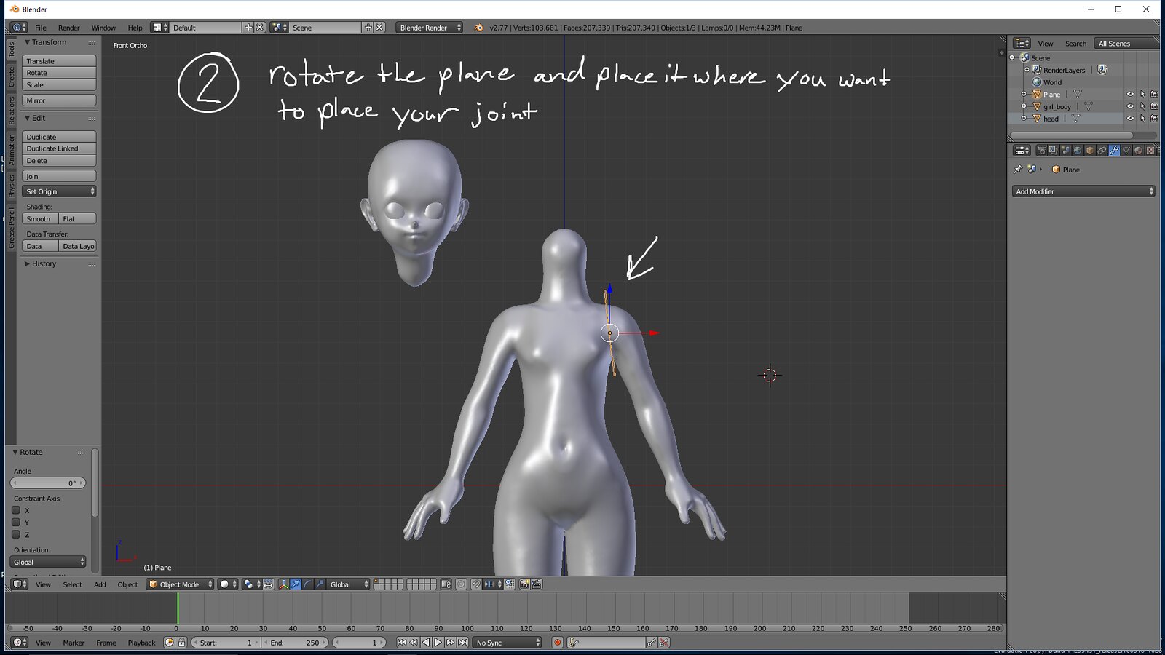Collapse the Scene tree in outliner
The image size is (1165, 655).
1012,57
